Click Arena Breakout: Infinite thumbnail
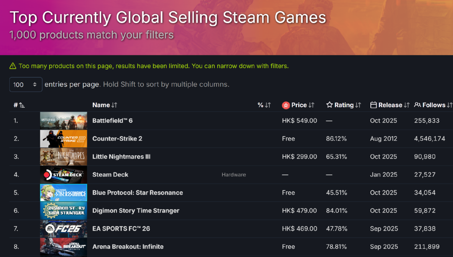 click(x=63, y=247)
